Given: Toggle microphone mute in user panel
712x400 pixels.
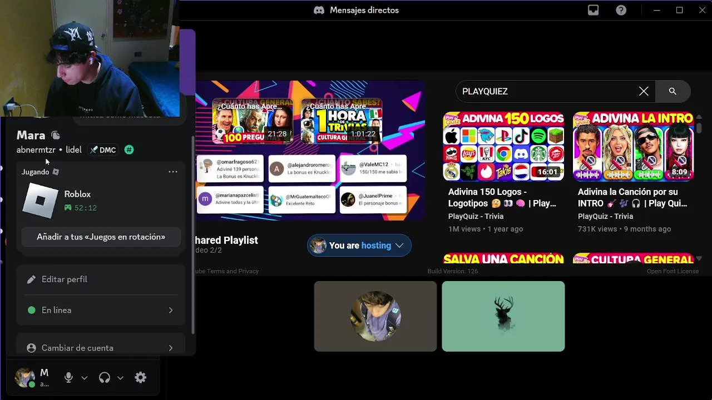Looking at the screenshot, I should click(x=68, y=378).
